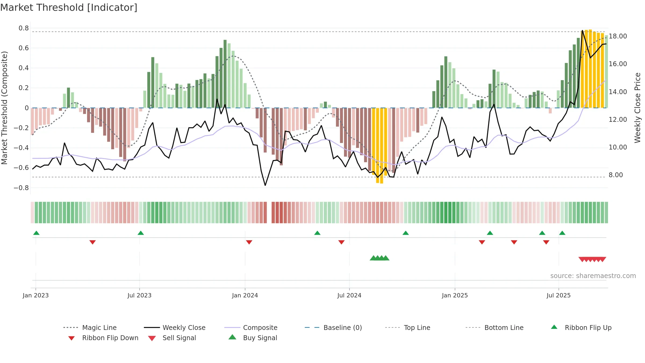Click the last Sell Signal triangle in Sep 2025

(603, 259)
